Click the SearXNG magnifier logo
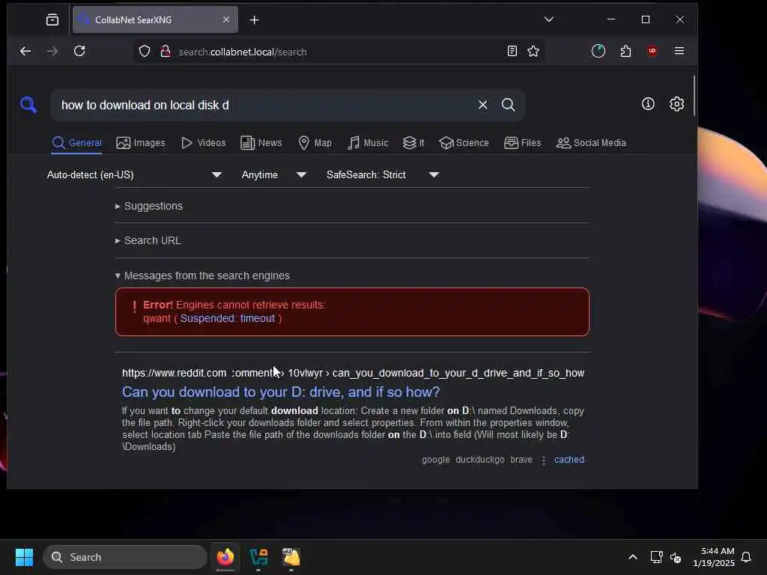Screen dimensions: 767x575 [x=28, y=105]
